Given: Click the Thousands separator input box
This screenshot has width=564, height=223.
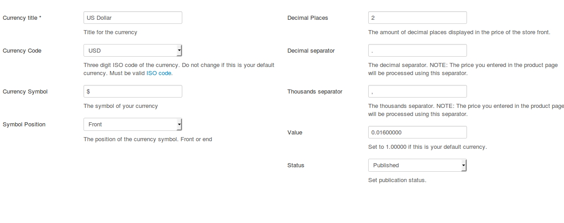Looking at the screenshot, I should [417, 91].
